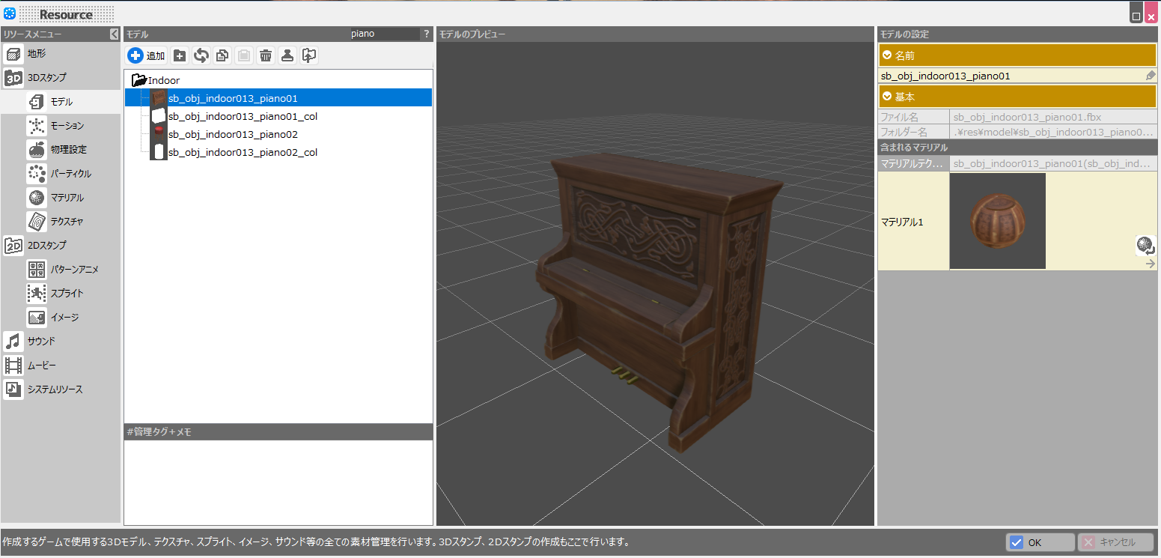Viewport: 1161px width, 558px height.
Task: Collapse the Indoor folder in model tree
Action: [138, 80]
